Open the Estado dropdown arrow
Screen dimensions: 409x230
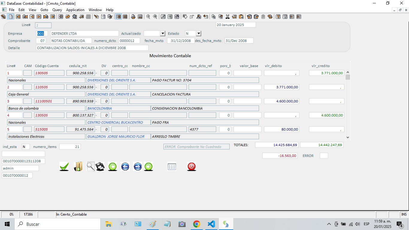pos(198,34)
